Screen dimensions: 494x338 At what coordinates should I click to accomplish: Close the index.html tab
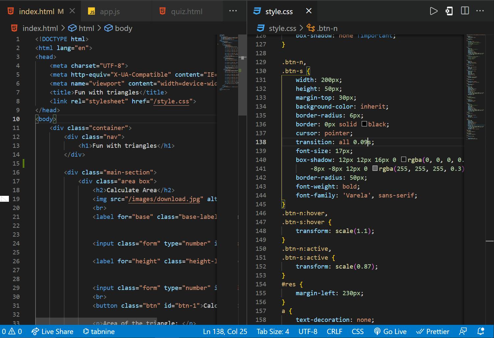click(x=72, y=11)
